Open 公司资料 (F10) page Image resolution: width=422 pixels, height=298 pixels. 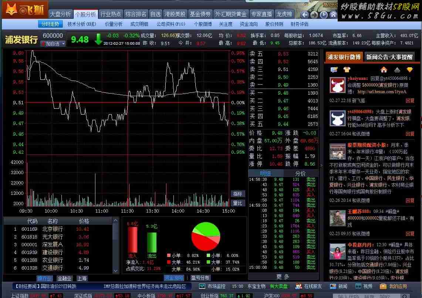pyautogui.click(x=171, y=24)
